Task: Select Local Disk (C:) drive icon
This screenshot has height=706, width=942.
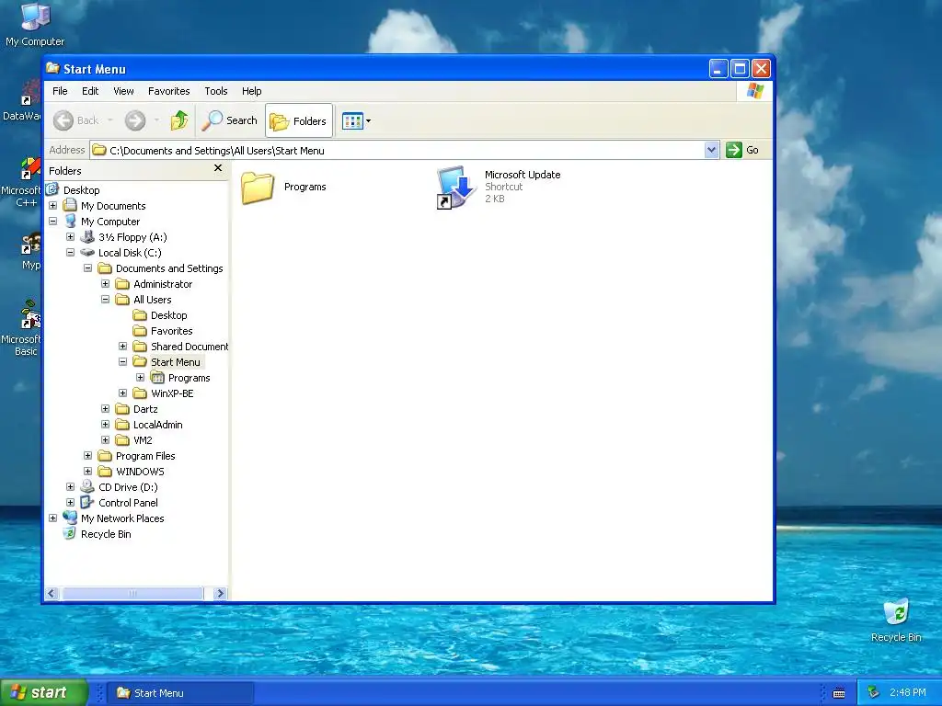Action: [87, 252]
